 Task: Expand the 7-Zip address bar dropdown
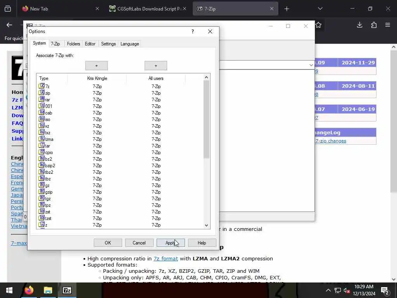click(311, 65)
